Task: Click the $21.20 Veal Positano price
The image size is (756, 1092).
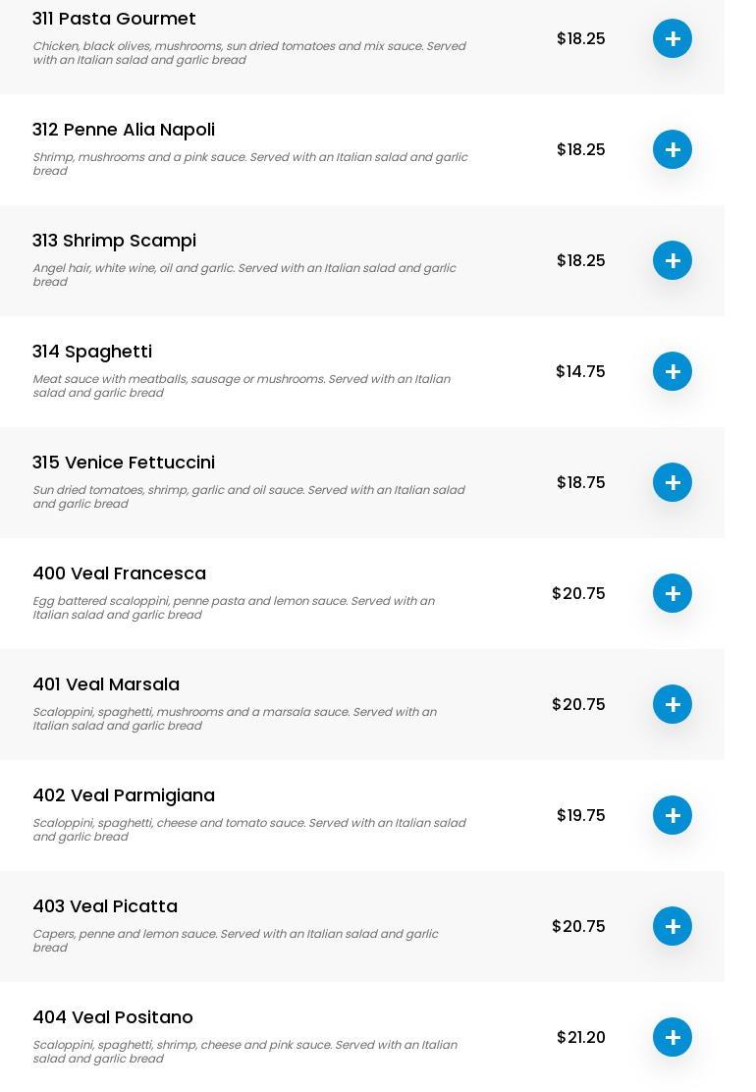Action: click(x=580, y=1037)
